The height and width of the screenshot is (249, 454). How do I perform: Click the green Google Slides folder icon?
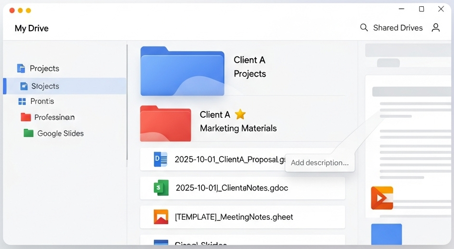click(x=28, y=133)
